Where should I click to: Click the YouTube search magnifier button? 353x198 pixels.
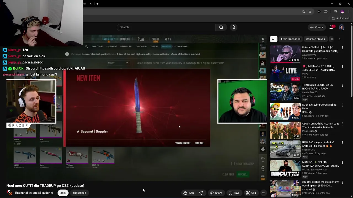(x=221, y=27)
